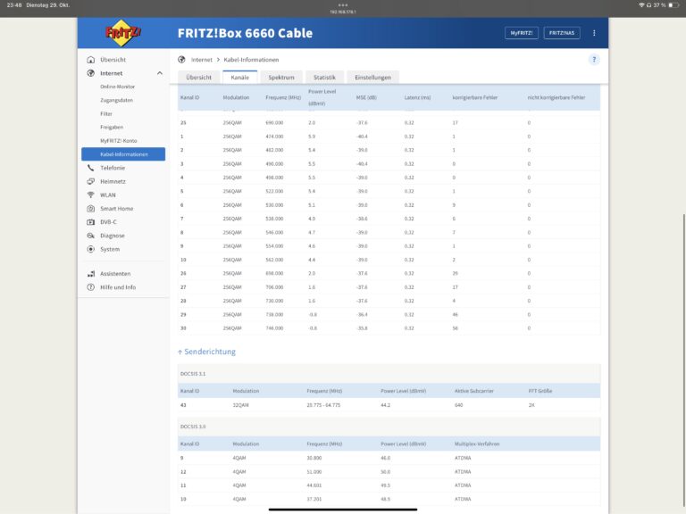Click the FRITZ! logo in header
Viewport: 686px width, 514px height.
(123, 33)
